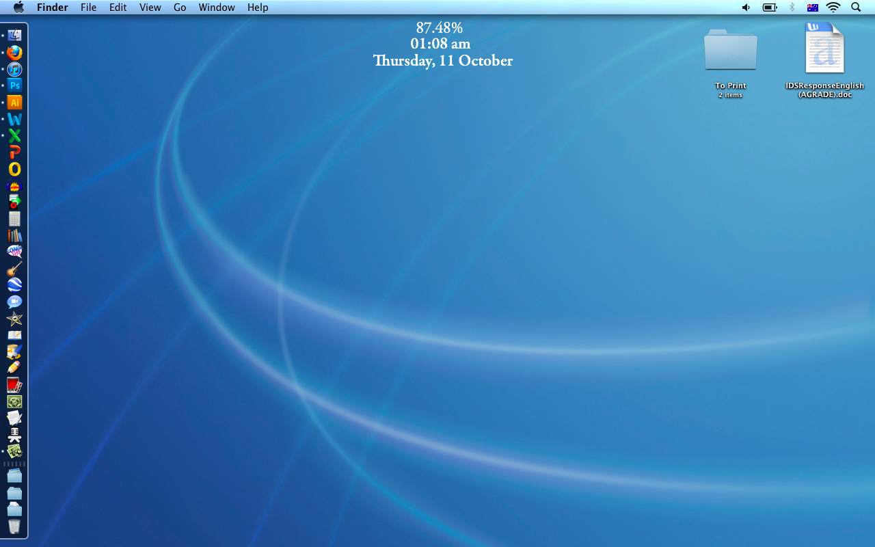875x547 pixels.
Task: Open the Wi-Fi status menu
Action: click(833, 8)
